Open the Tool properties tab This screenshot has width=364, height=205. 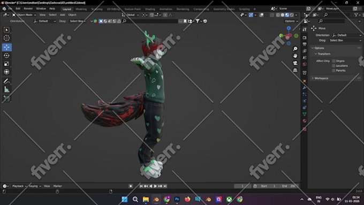click(305, 29)
